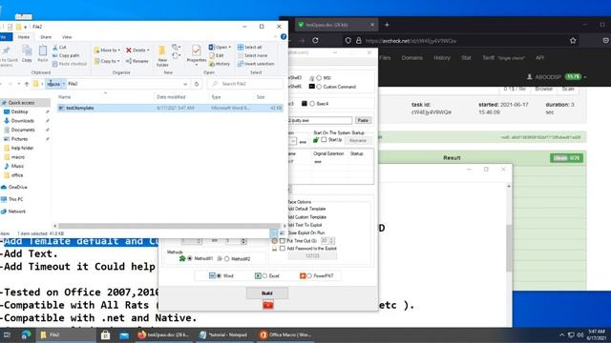611x343 pixels.
Task: Select the MSI radio option
Action: click(x=319, y=78)
